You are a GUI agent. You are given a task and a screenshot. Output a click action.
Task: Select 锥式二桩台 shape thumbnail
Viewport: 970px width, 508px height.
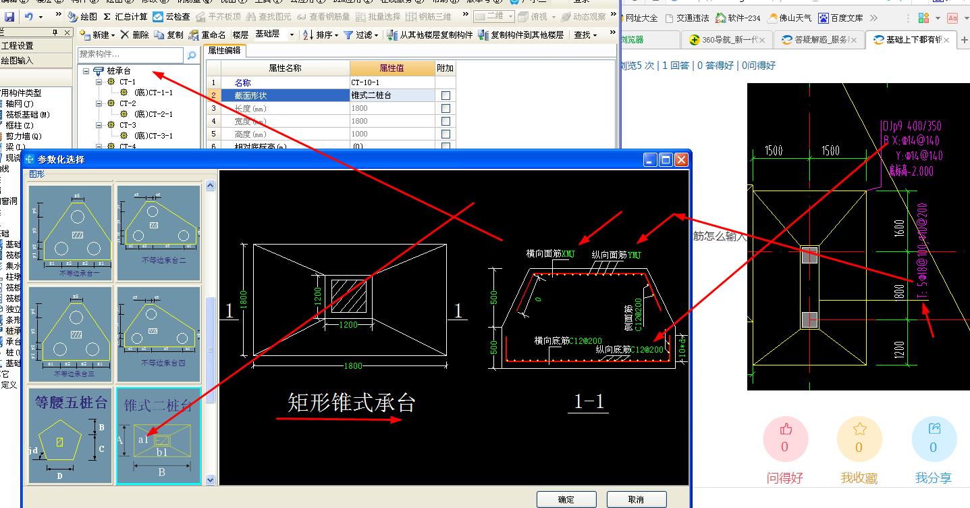[x=159, y=436]
